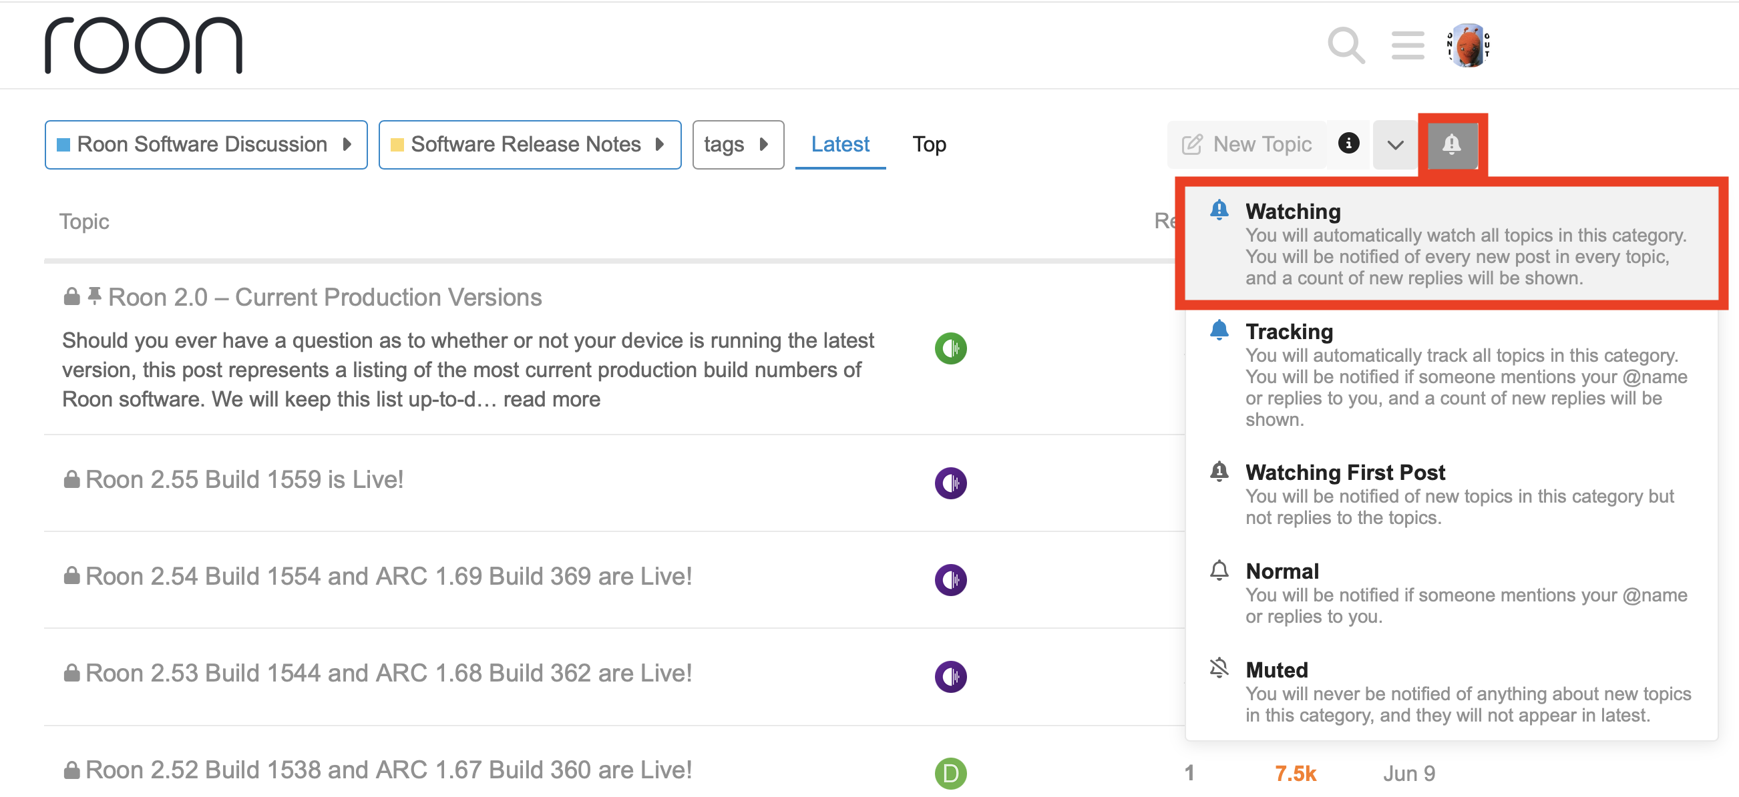The height and width of the screenshot is (797, 1739).
Task: Click the category info icon
Action: 1348,144
